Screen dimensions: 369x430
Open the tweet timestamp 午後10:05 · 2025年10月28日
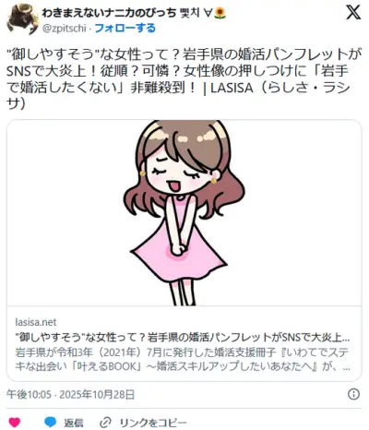pos(71,394)
